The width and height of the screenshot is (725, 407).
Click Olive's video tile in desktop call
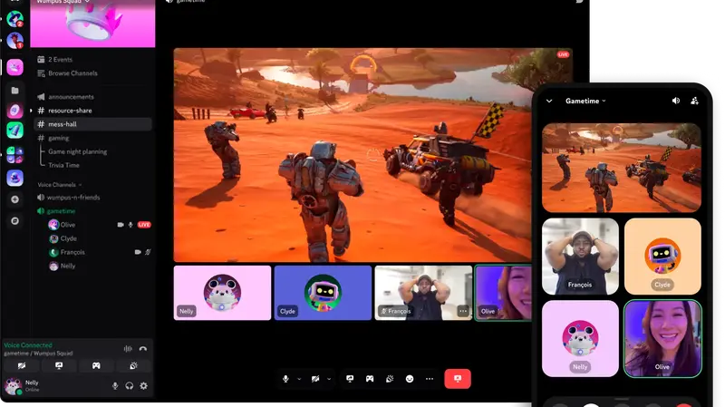pyautogui.click(x=504, y=293)
